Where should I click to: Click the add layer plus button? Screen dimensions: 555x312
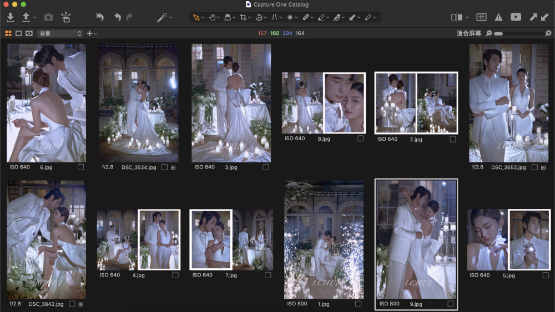pos(89,34)
